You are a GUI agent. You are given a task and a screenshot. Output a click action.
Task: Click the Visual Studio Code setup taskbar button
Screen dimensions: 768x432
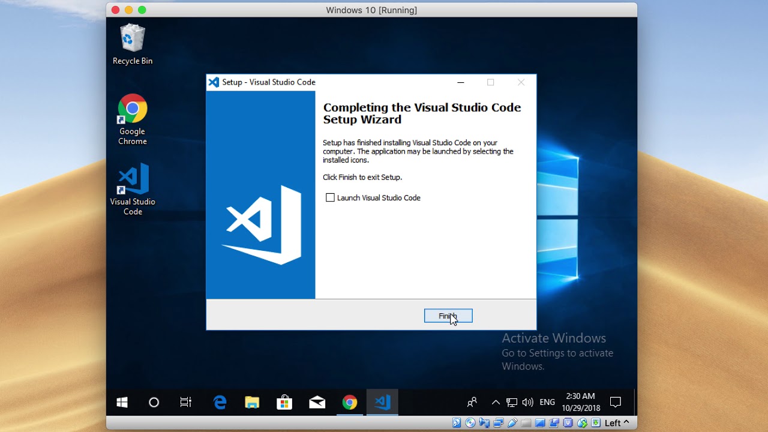(382, 403)
